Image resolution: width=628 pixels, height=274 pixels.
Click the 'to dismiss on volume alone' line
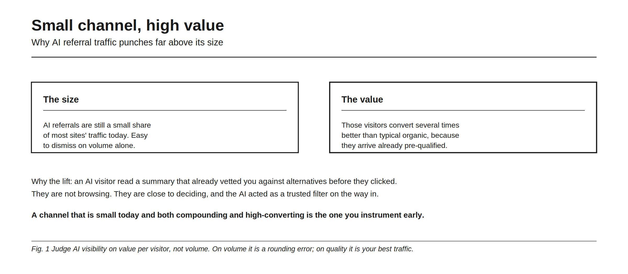89,146
